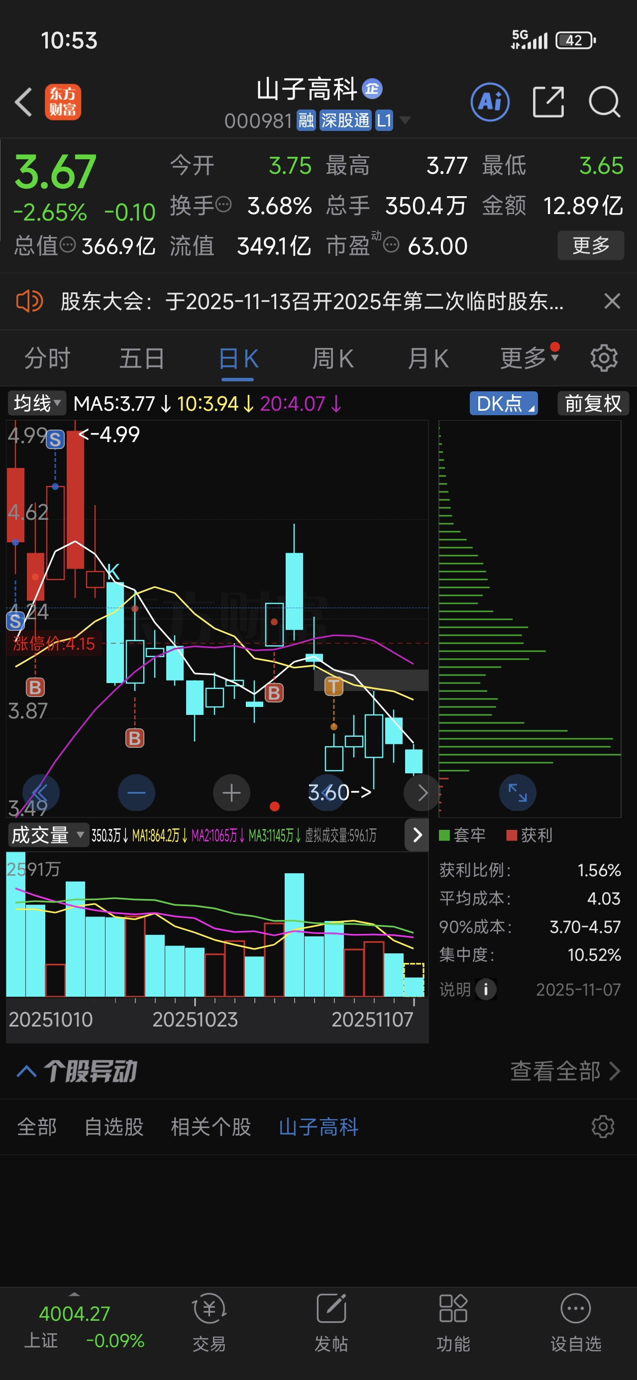Toggle the DK点 button
The height and width of the screenshot is (1380, 637).
pyautogui.click(x=504, y=403)
